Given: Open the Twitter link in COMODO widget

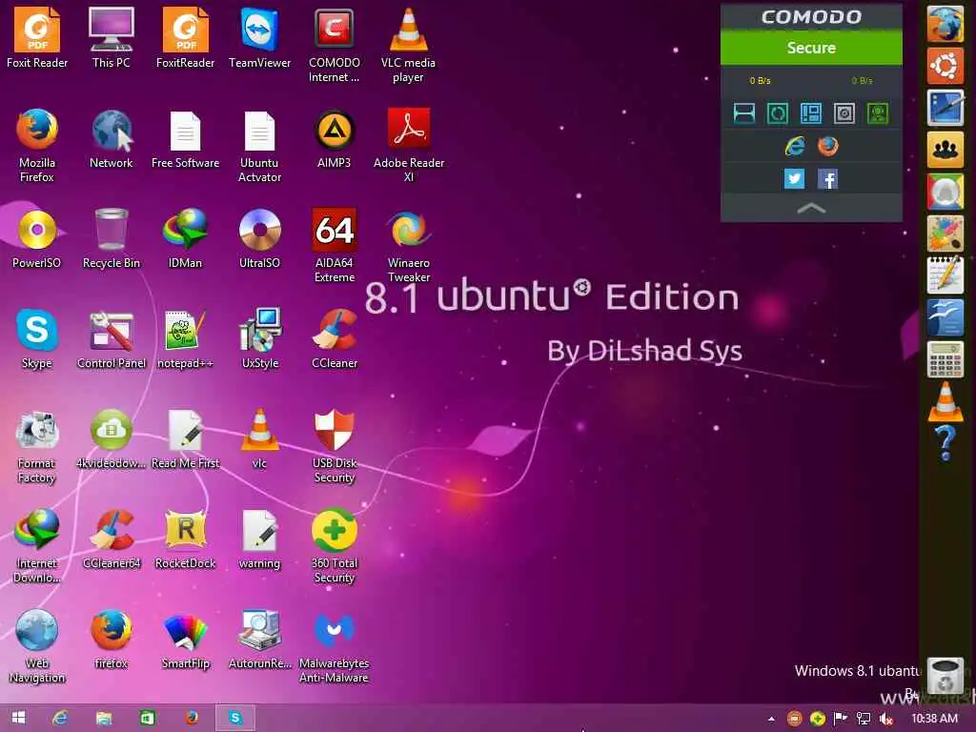Looking at the screenshot, I should pyautogui.click(x=794, y=179).
